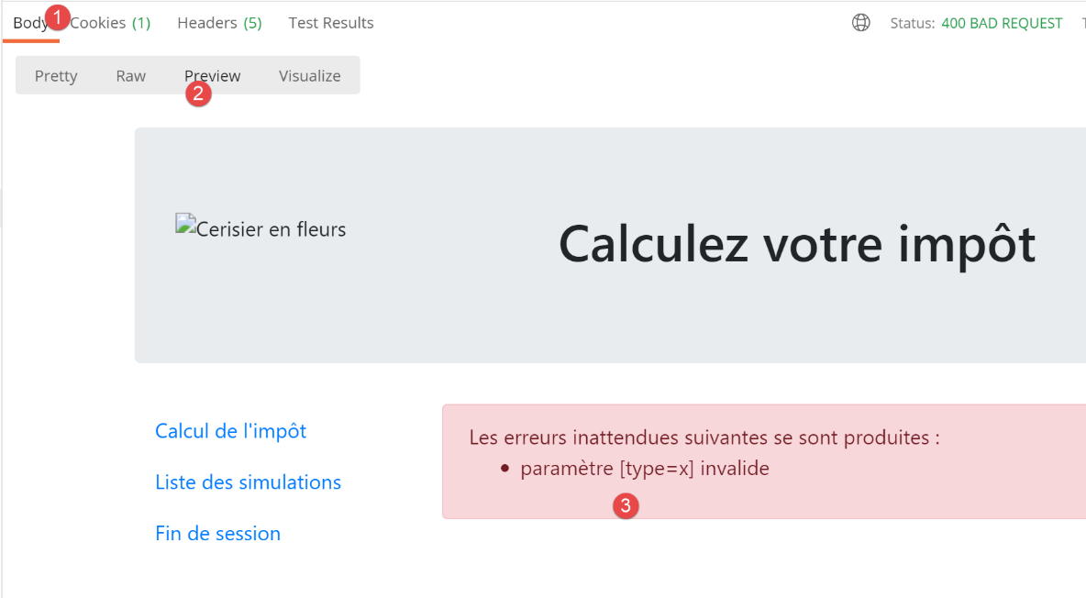The image size is (1086, 598).
Task: Open the Liste des simulations link
Action: [x=248, y=482]
